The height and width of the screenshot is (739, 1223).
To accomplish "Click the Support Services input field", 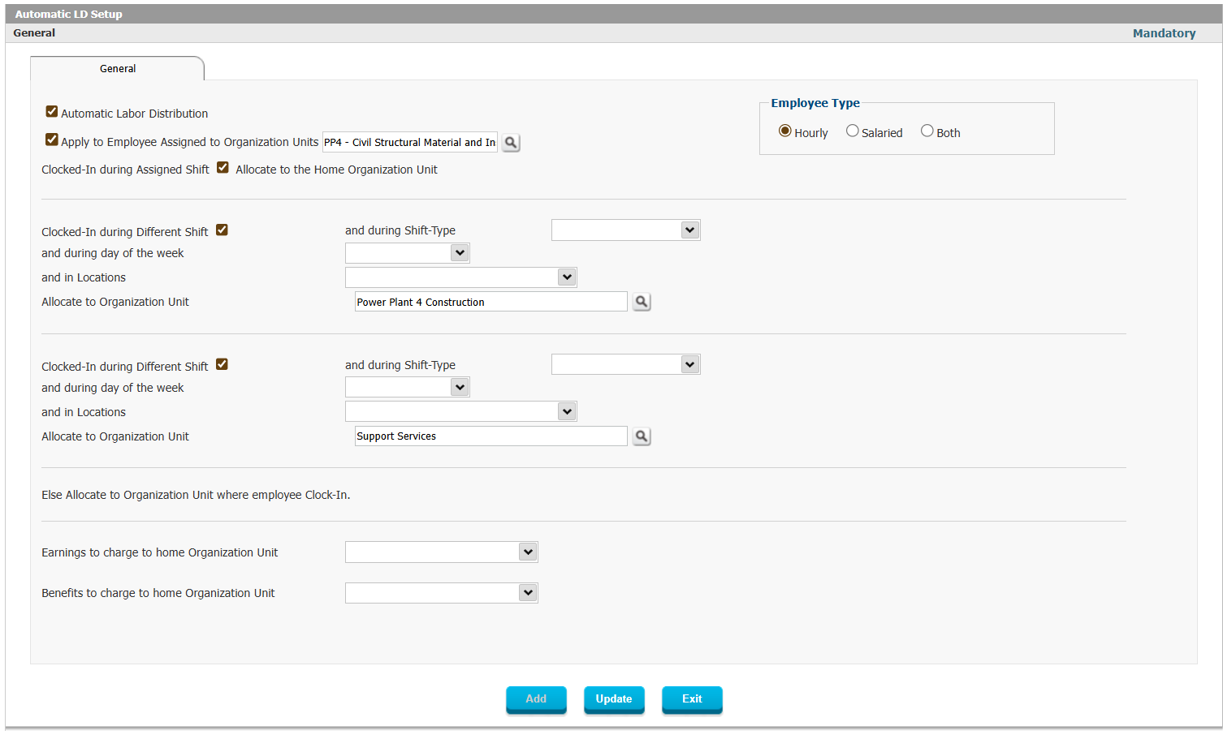I will pyautogui.click(x=491, y=436).
